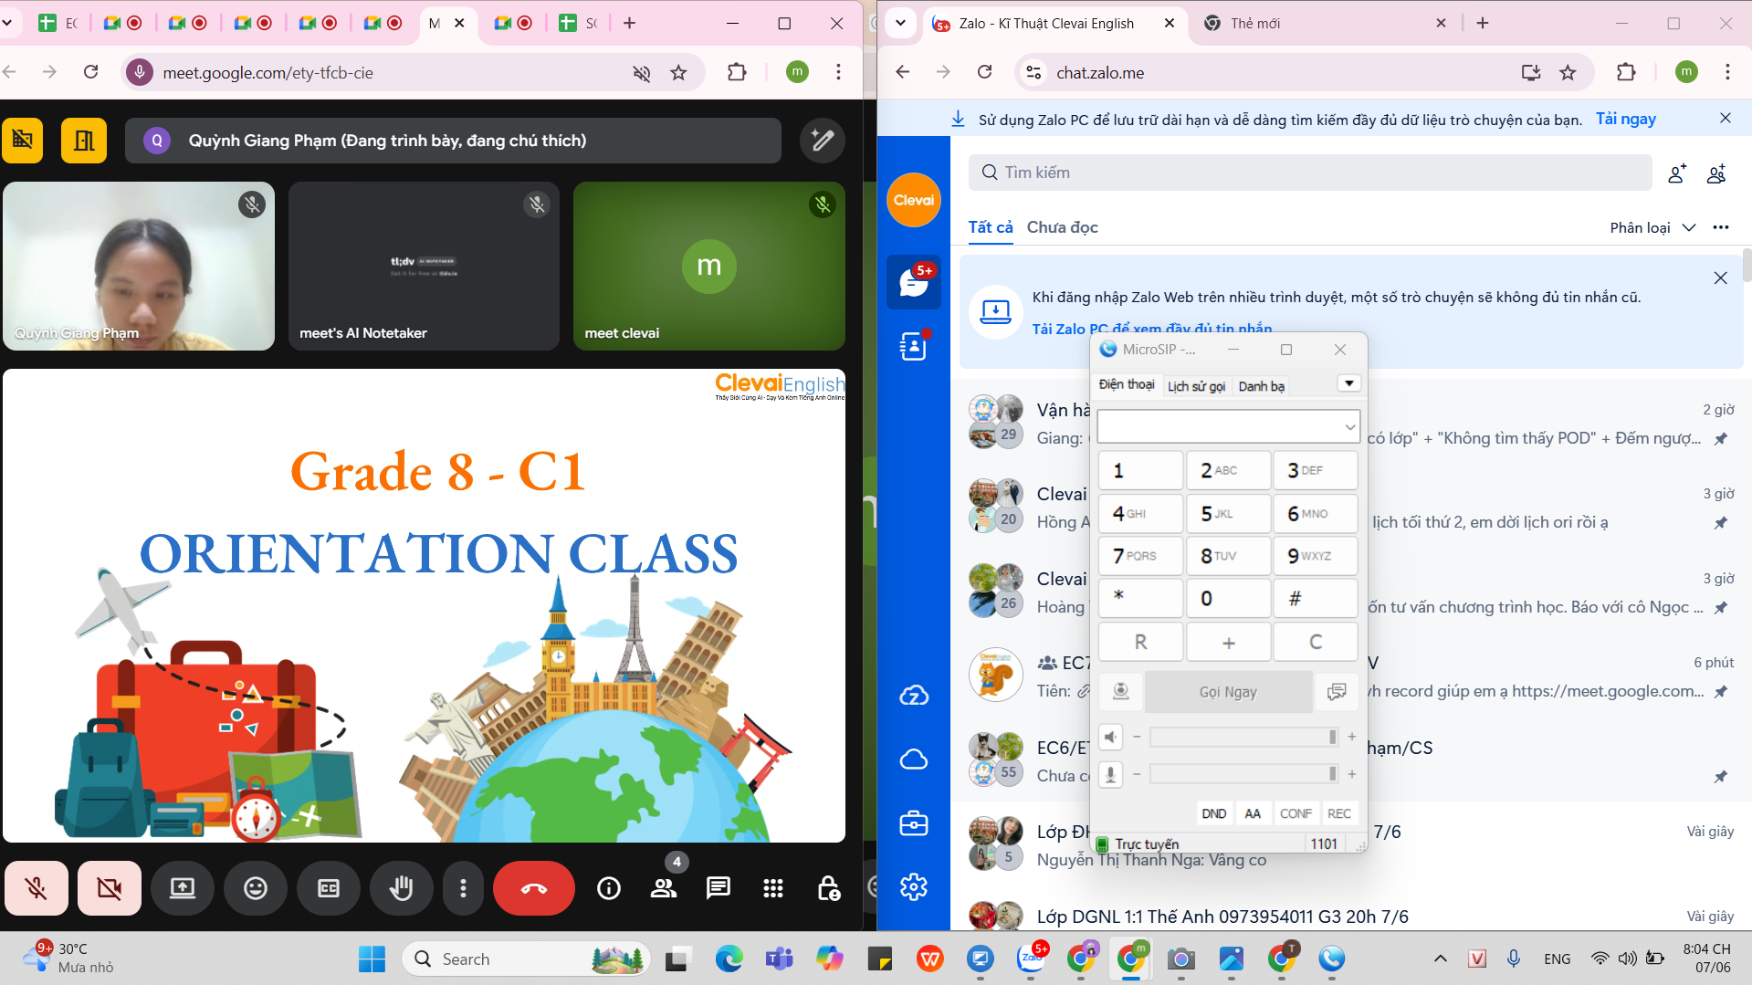Open emoji reactions in Meet

pos(256,887)
